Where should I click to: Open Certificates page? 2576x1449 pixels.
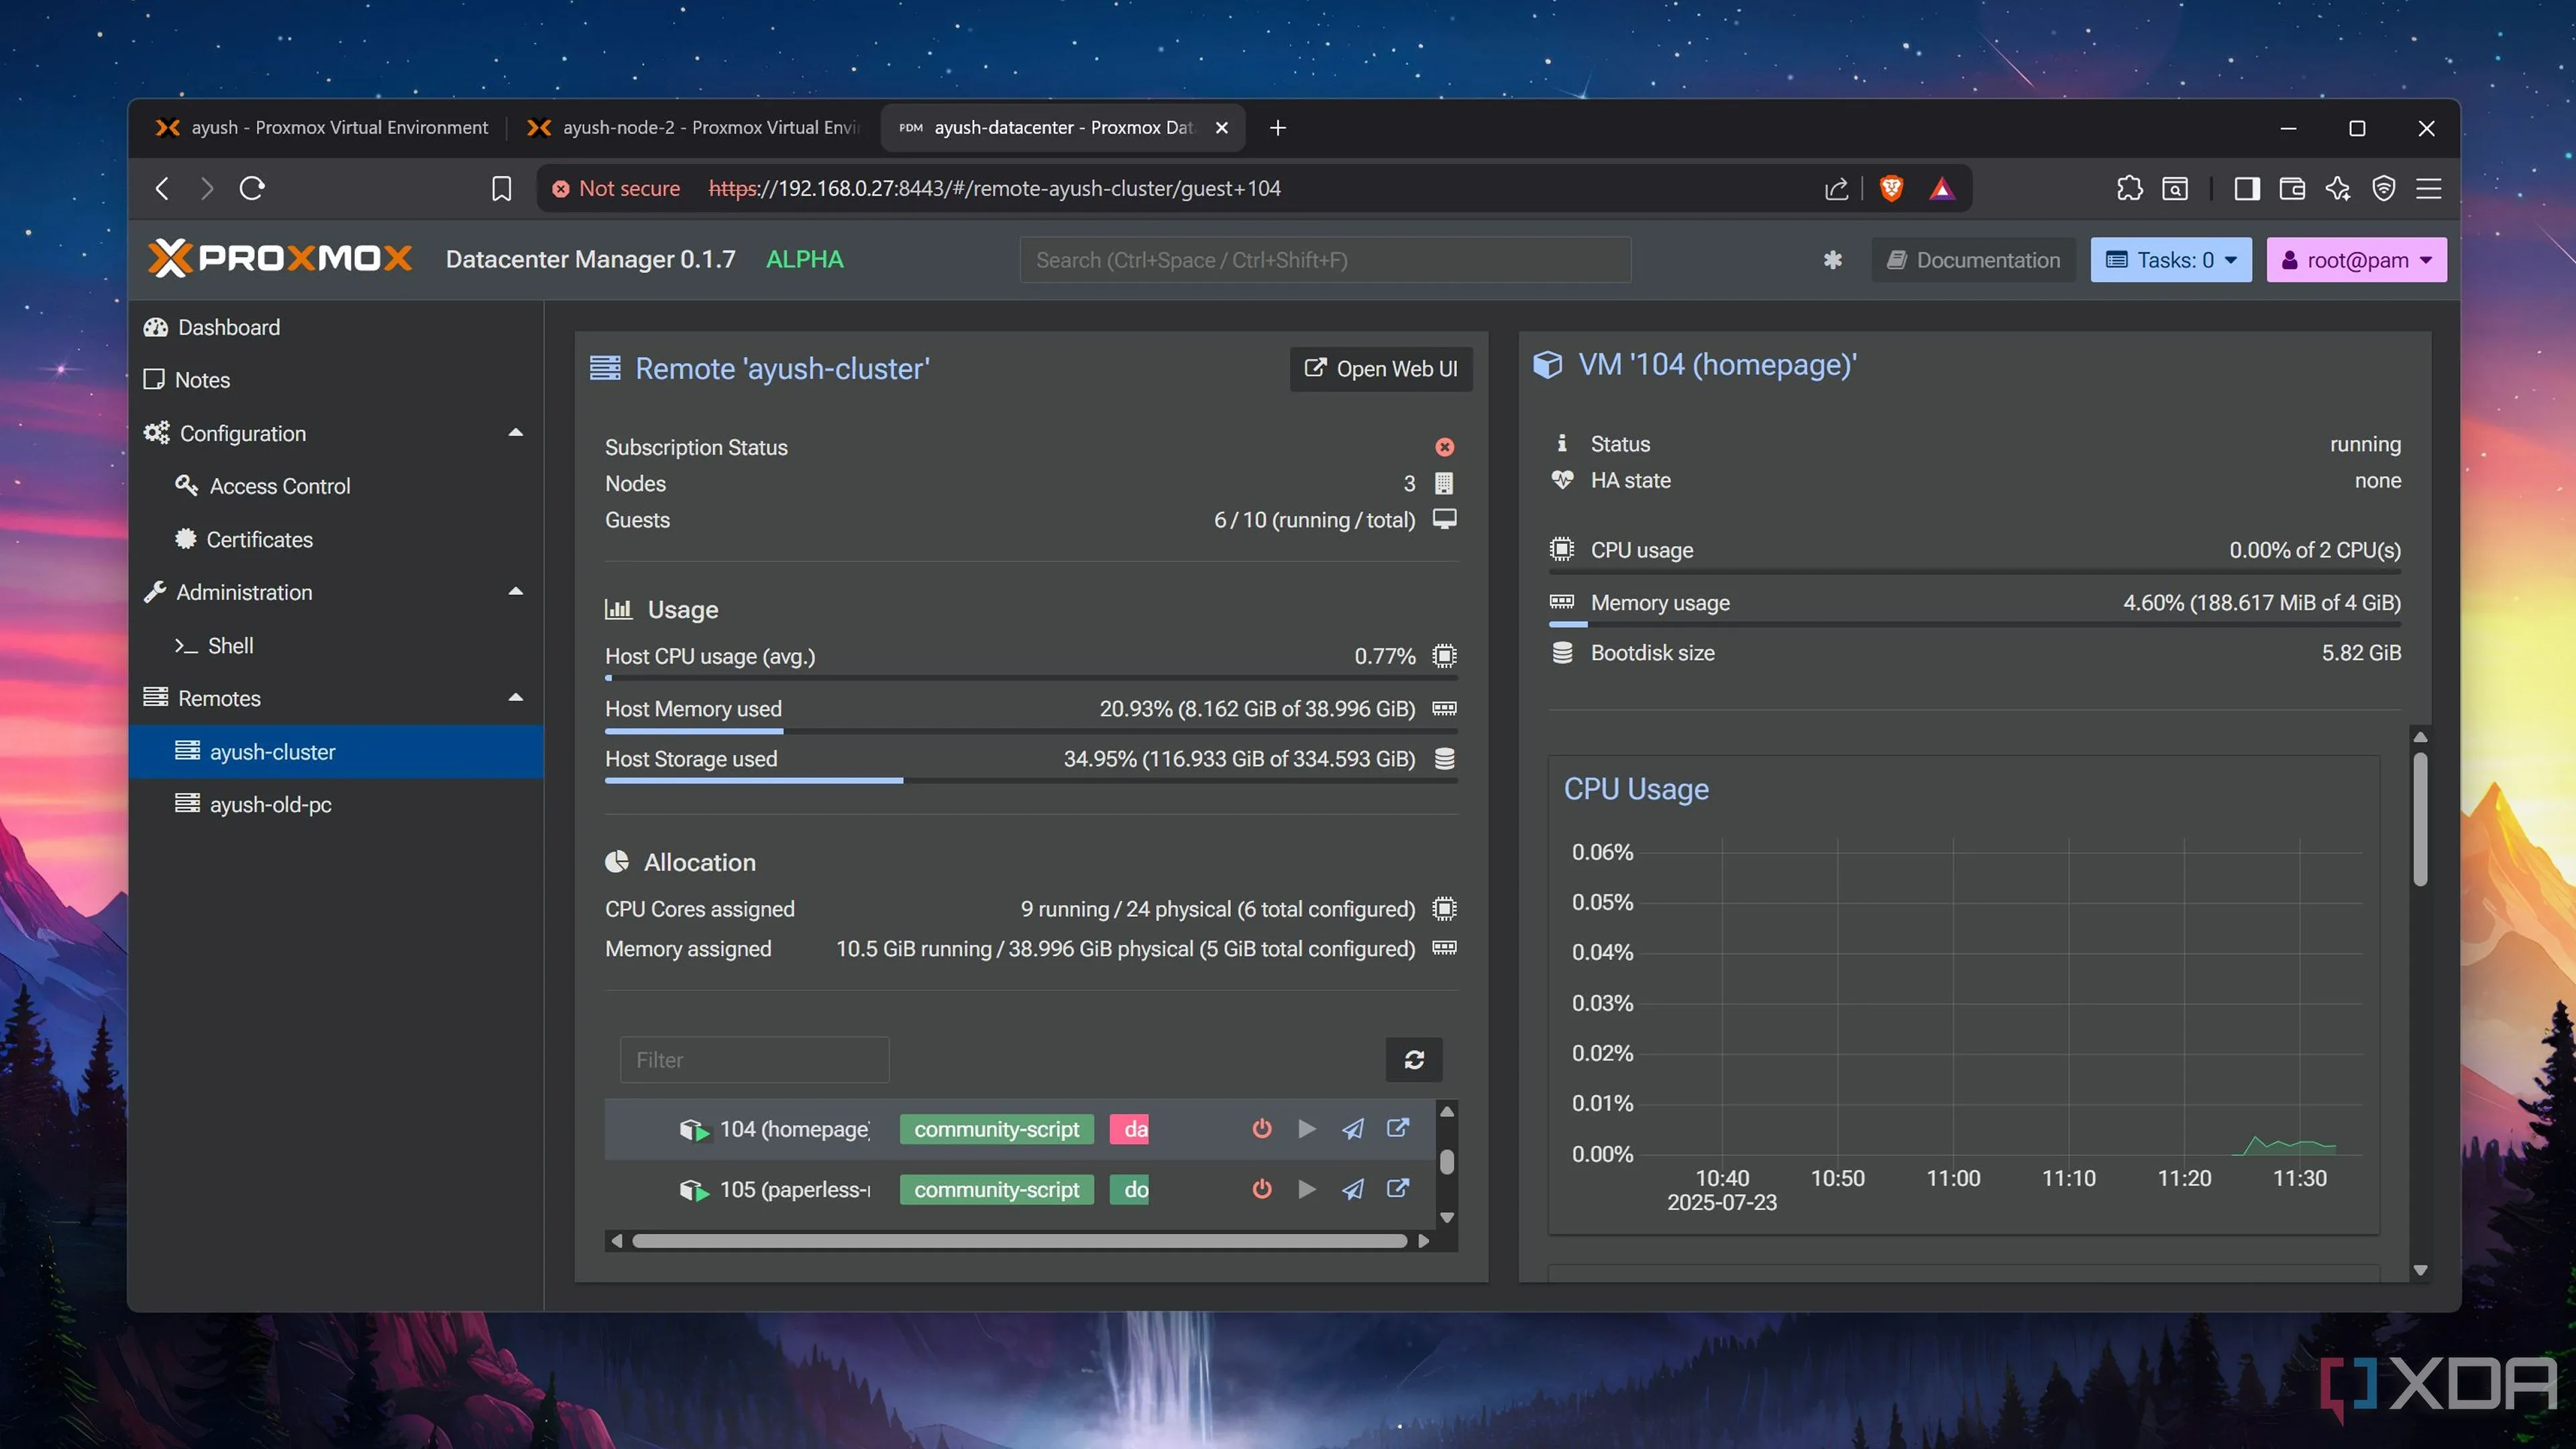coord(336,539)
